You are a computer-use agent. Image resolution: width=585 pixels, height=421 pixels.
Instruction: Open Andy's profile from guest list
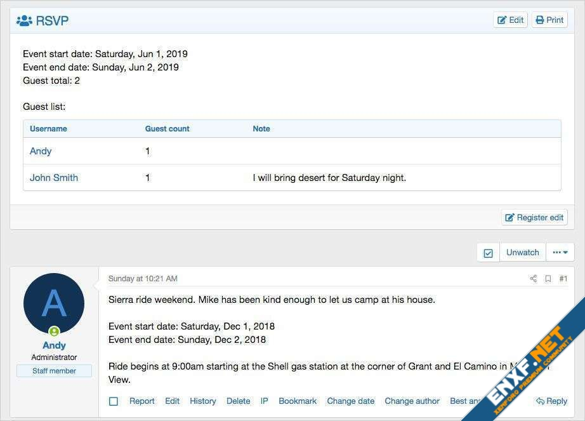pos(41,151)
